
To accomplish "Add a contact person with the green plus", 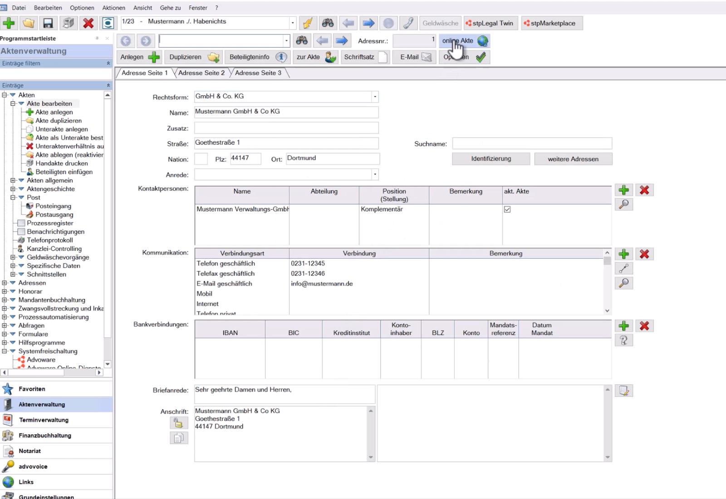I will [624, 190].
